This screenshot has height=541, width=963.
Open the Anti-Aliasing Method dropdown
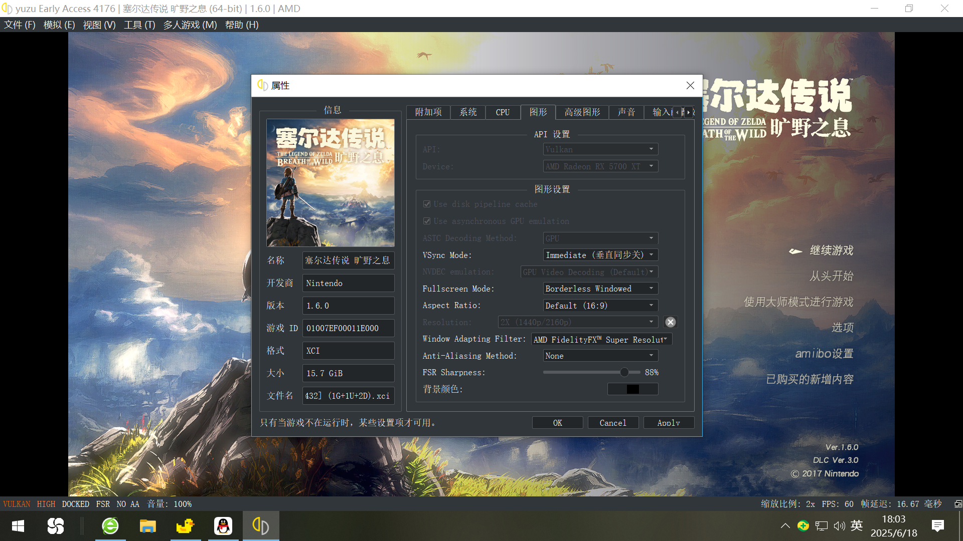[x=600, y=356]
